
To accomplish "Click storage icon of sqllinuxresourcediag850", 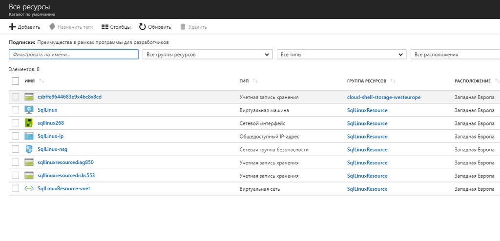I will [x=29, y=162].
